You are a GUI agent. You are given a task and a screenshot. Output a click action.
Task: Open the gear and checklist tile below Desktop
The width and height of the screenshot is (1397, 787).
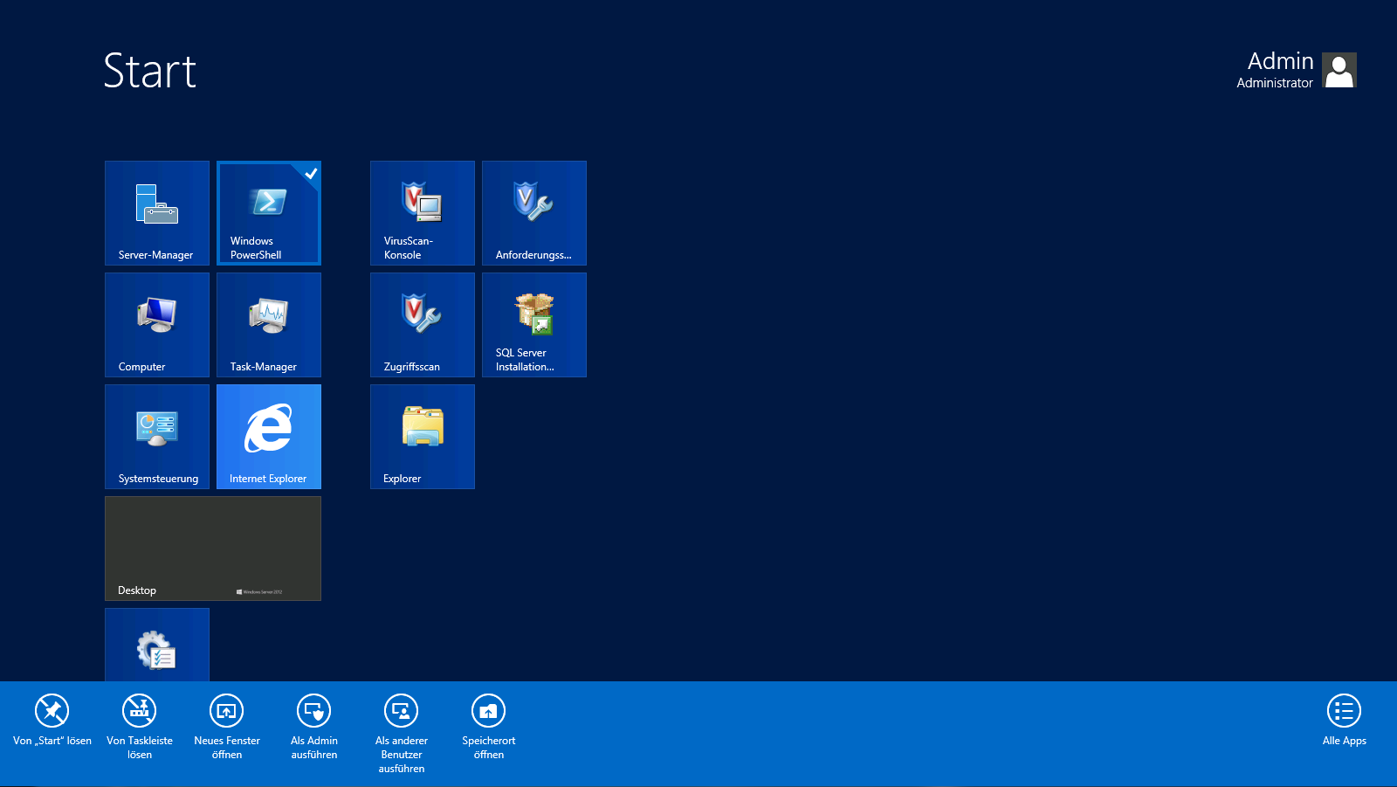[x=157, y=645]
